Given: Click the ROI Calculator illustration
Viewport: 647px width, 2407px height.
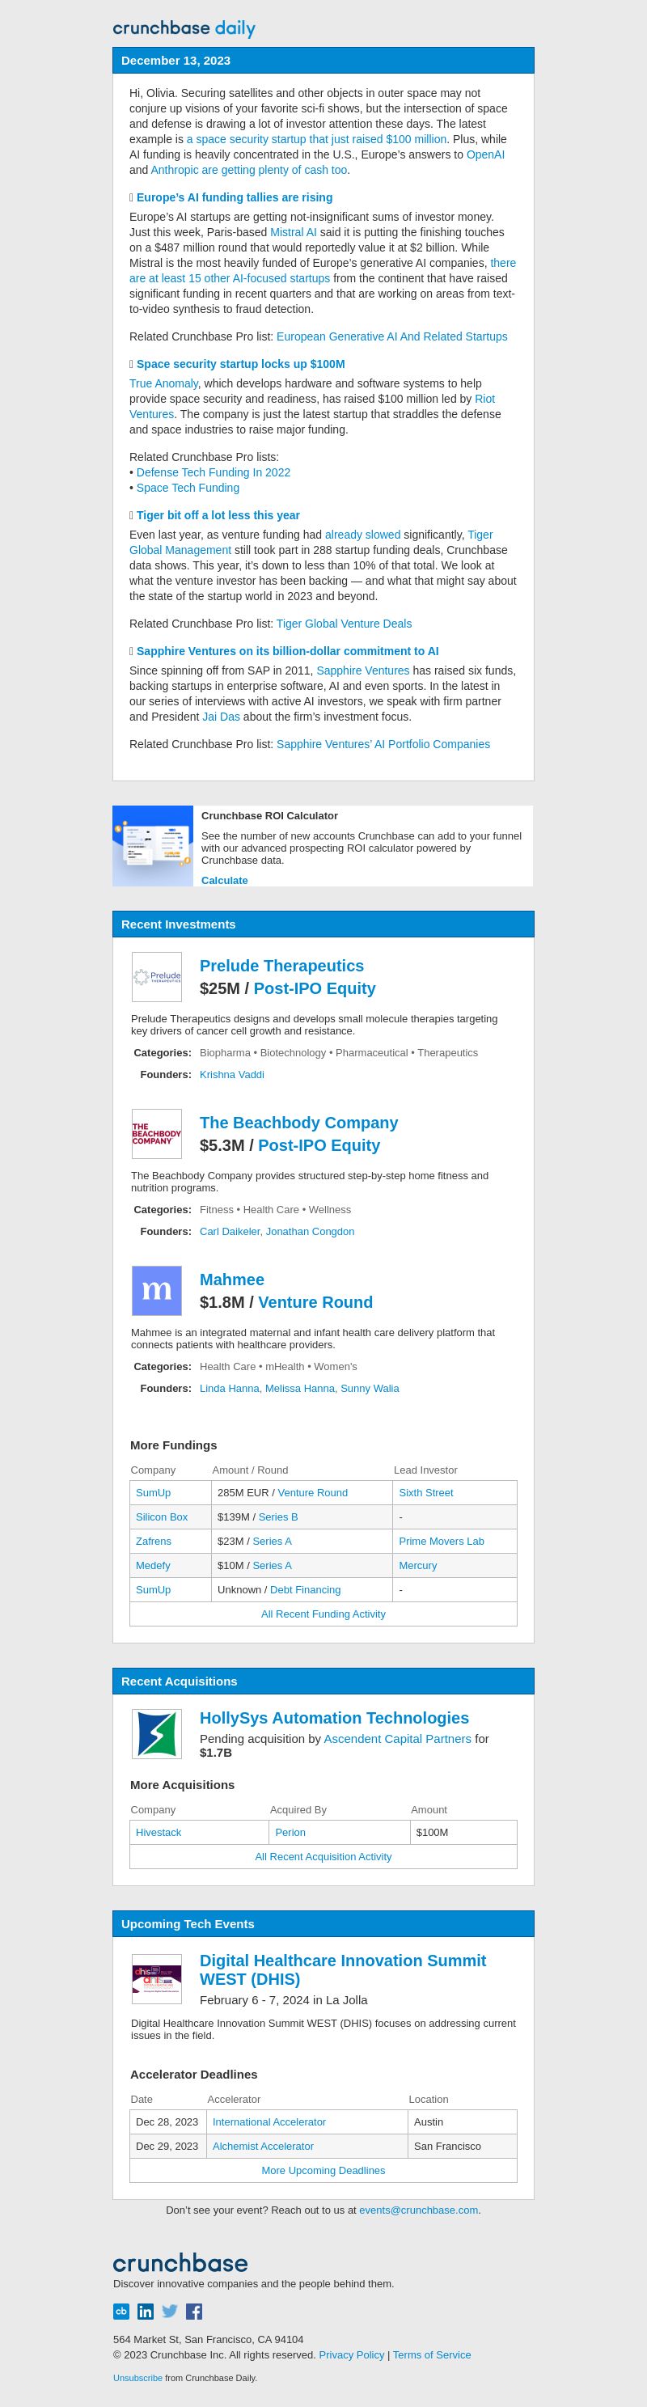Looking at the screenshot, I should point(152,846).
